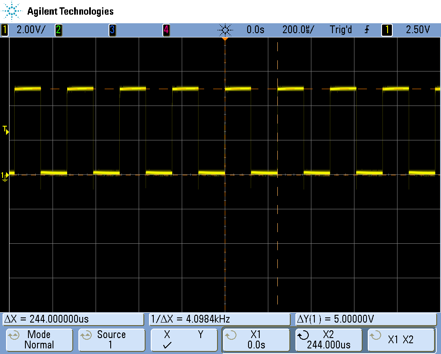Click the 200.0us/ timebase setting
This screenshot has height=354, width=441.
coord(298,30)
